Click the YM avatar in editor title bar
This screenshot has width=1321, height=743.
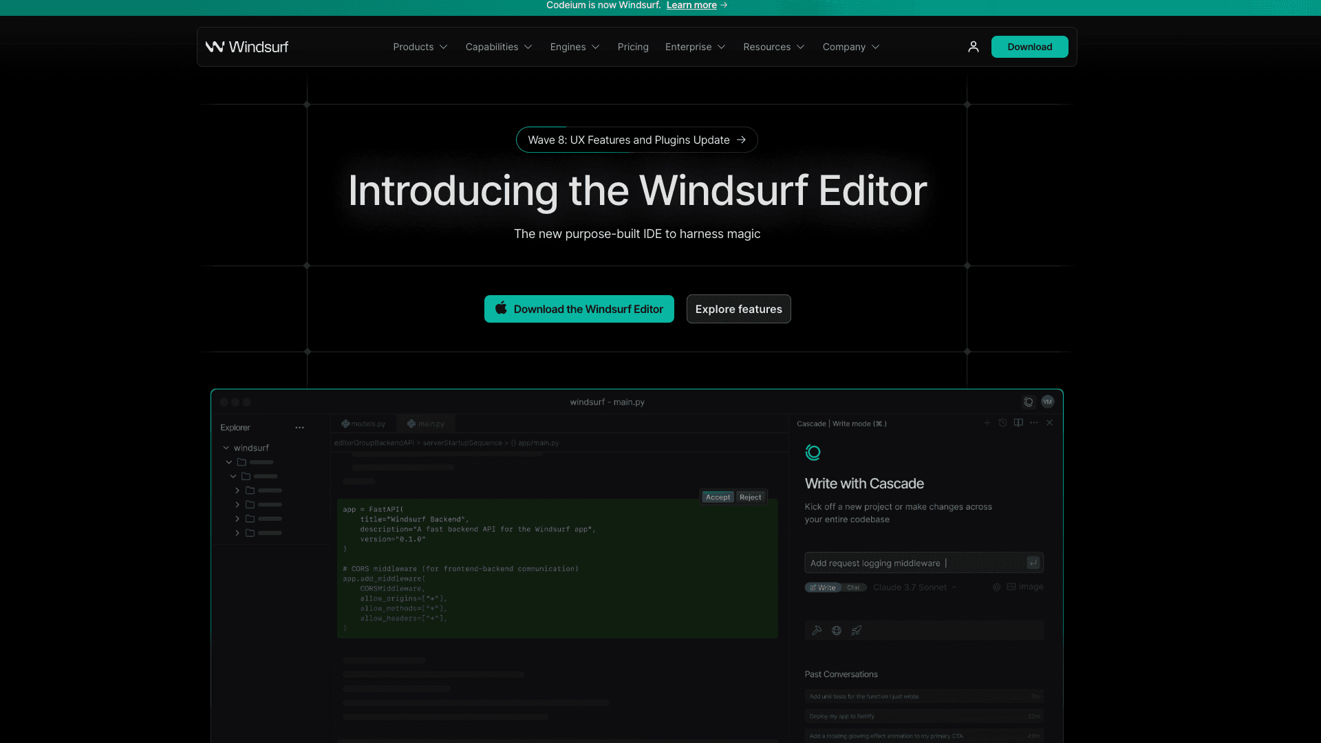[x=1048, y=402]
